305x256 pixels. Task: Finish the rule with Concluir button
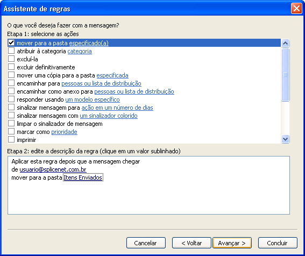pyautogui.click(x=278, y=243)
